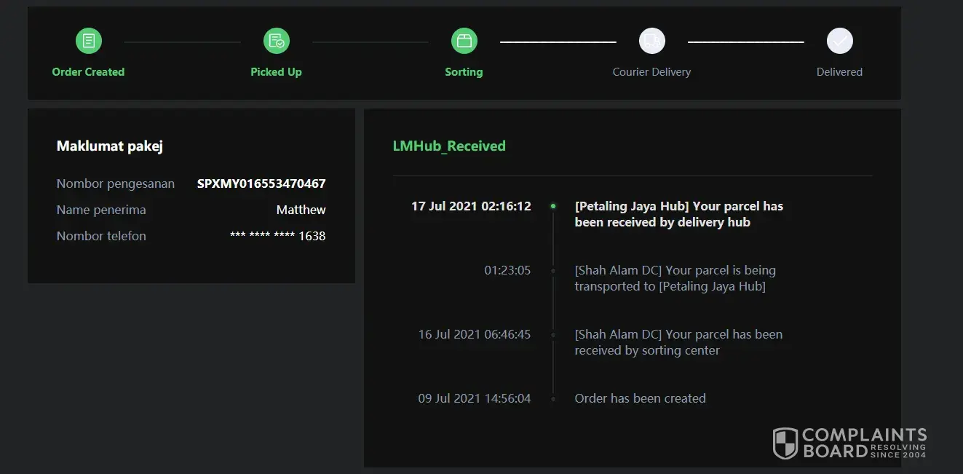Image resolution: width=963 pixels, height=474 pixels.
Task: Select the Order Created label
Action: tap(88, 72)
